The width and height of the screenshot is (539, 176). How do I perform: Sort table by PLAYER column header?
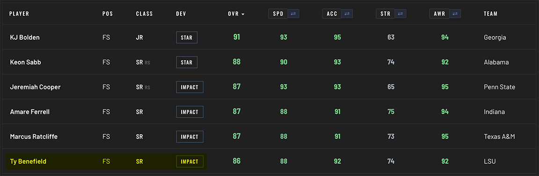[19, 14]
